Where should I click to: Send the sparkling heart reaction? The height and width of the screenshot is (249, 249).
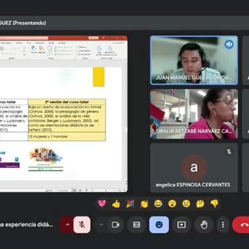point(102,203)
